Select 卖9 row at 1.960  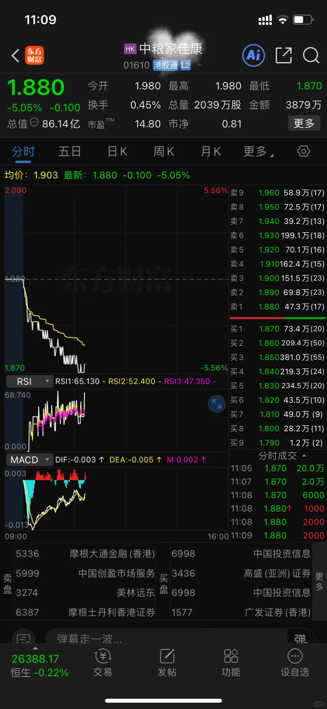(278, 193)
